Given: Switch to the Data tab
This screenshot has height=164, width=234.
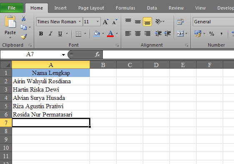Looking at the screenshot, I should (152, 8).
